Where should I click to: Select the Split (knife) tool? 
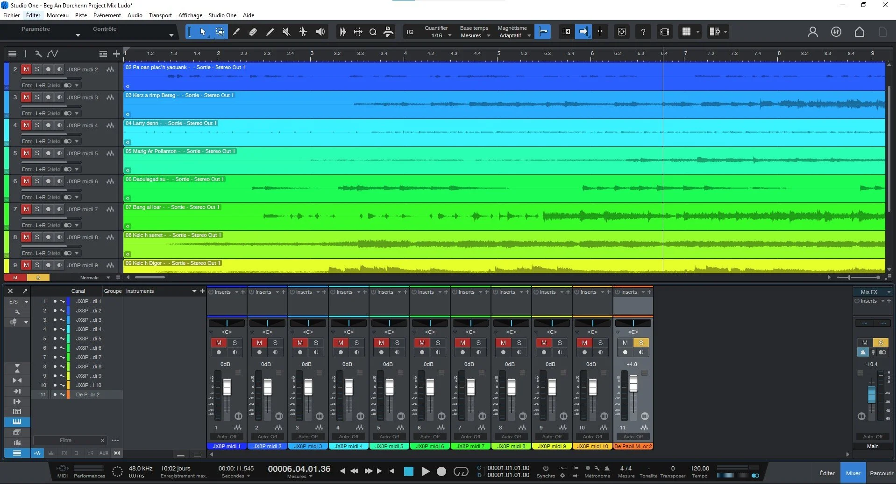click(236, 32)
